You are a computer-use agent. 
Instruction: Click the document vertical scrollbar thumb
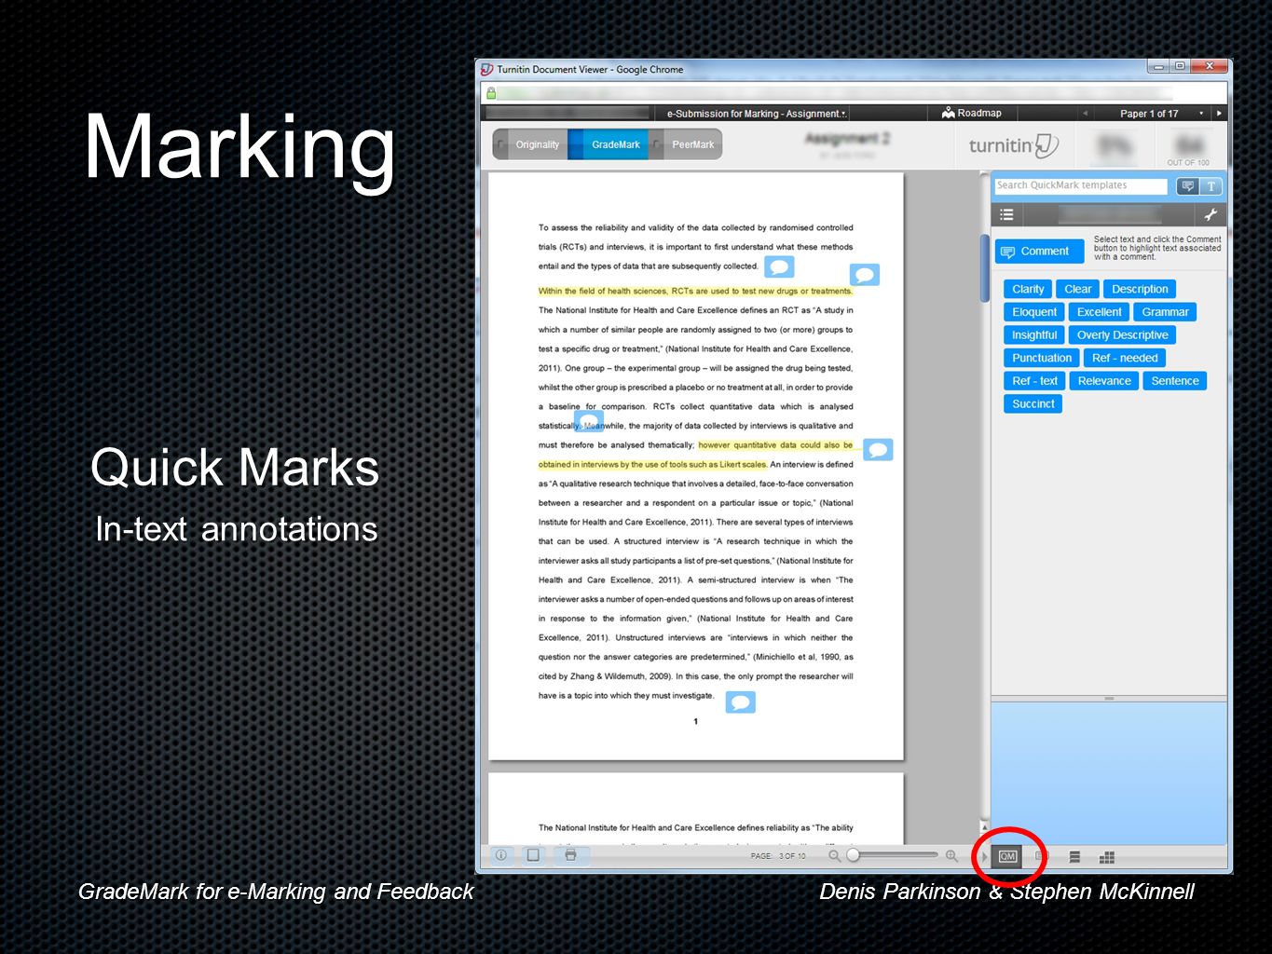pyautogui.click(x=984, y=268)
